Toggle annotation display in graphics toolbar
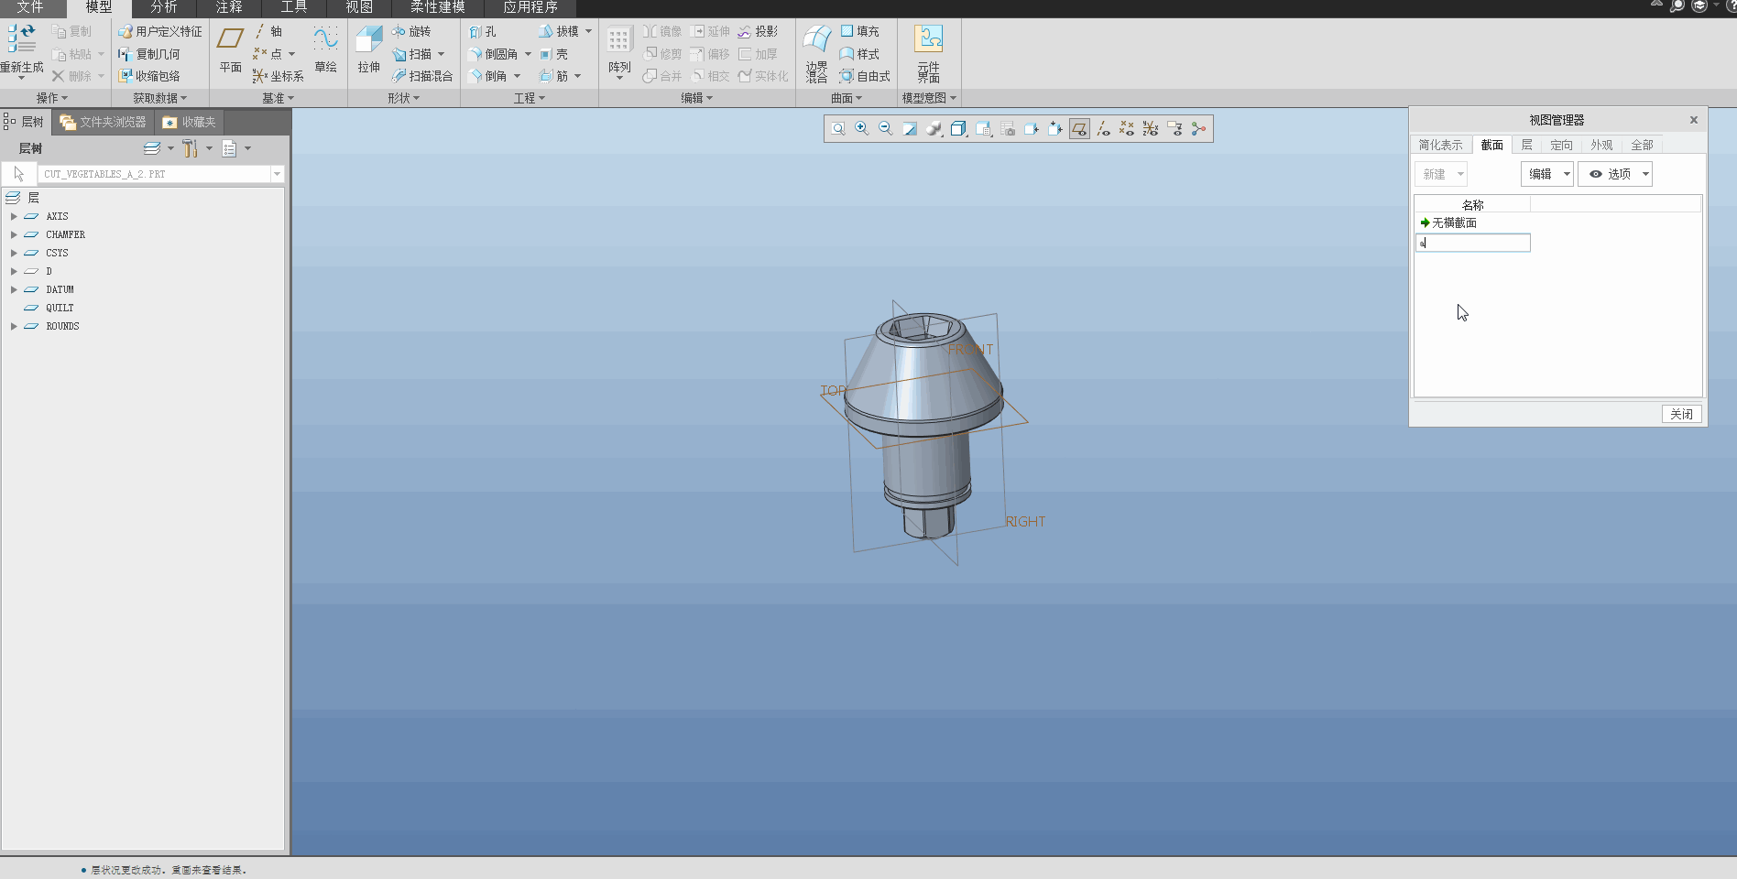This screenshot has height=879, width=1737. pos(1174,129)
